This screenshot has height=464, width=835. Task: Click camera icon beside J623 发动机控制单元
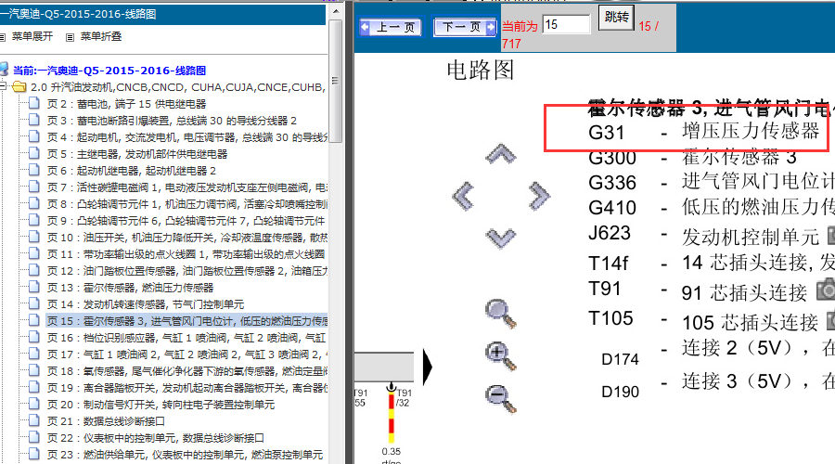pos(830,236)
